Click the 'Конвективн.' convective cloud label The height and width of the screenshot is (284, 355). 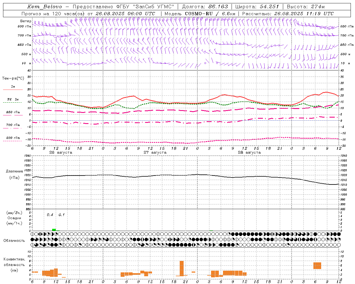coord(14,259)
